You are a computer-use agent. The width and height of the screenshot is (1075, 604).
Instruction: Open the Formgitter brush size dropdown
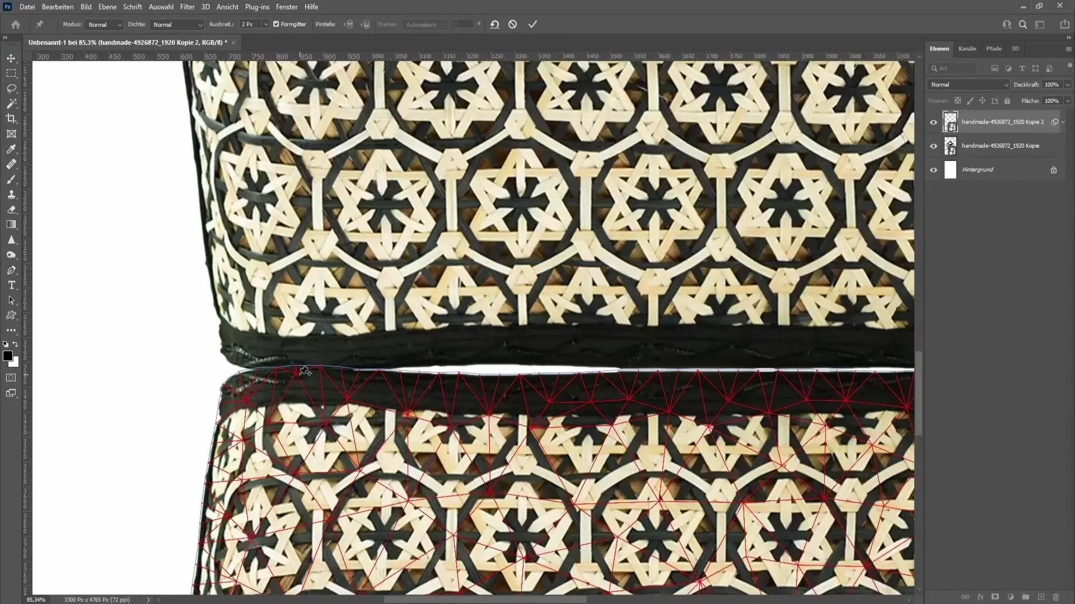tap(267, 25)
